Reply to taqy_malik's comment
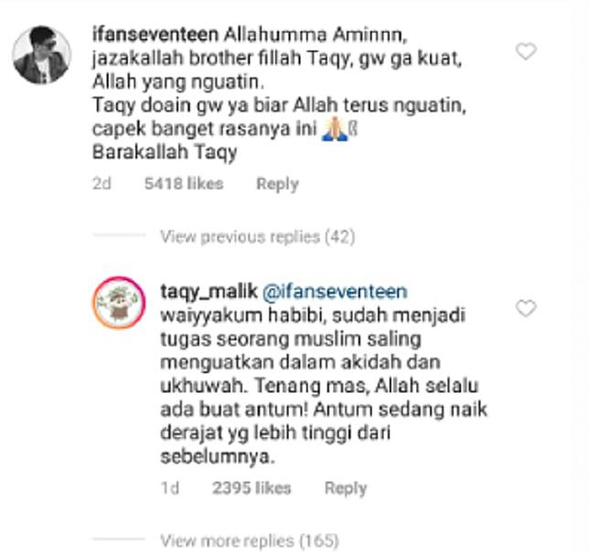This screenshot has height=553, width=589. tap(346, 488)
